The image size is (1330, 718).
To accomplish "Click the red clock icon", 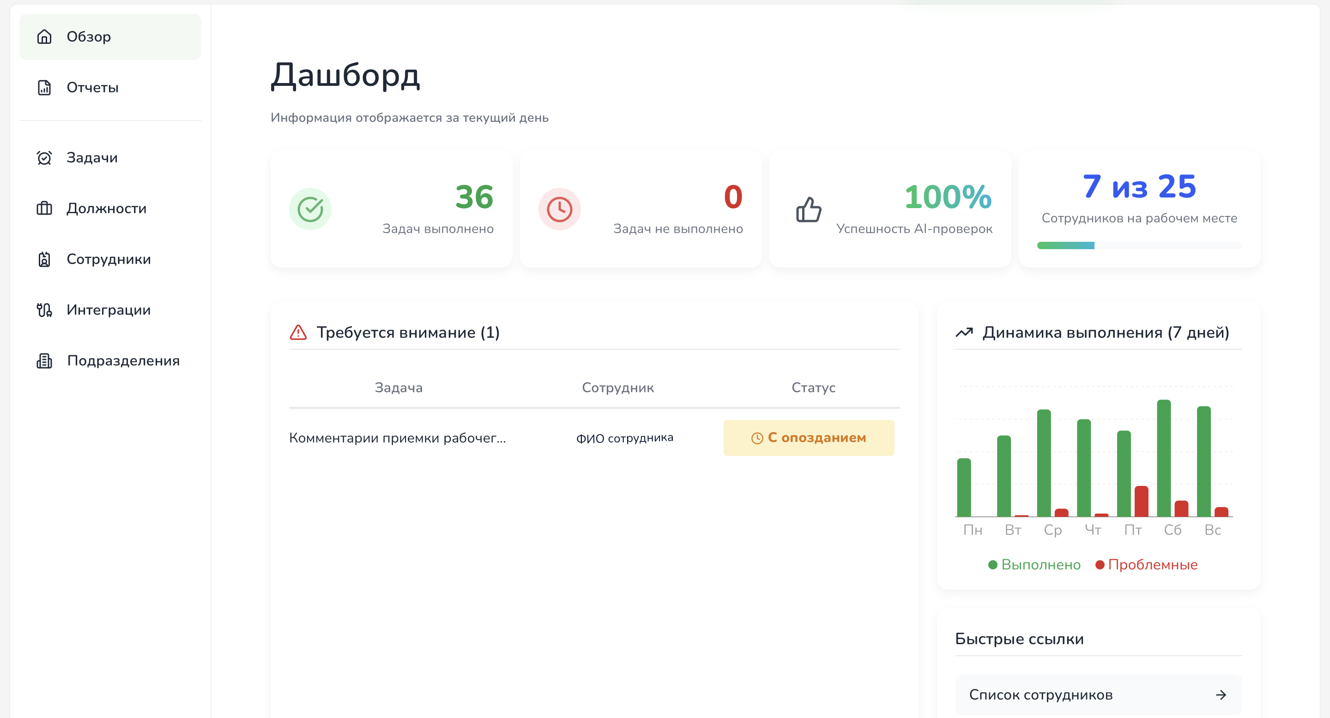I will click(559, 209).
